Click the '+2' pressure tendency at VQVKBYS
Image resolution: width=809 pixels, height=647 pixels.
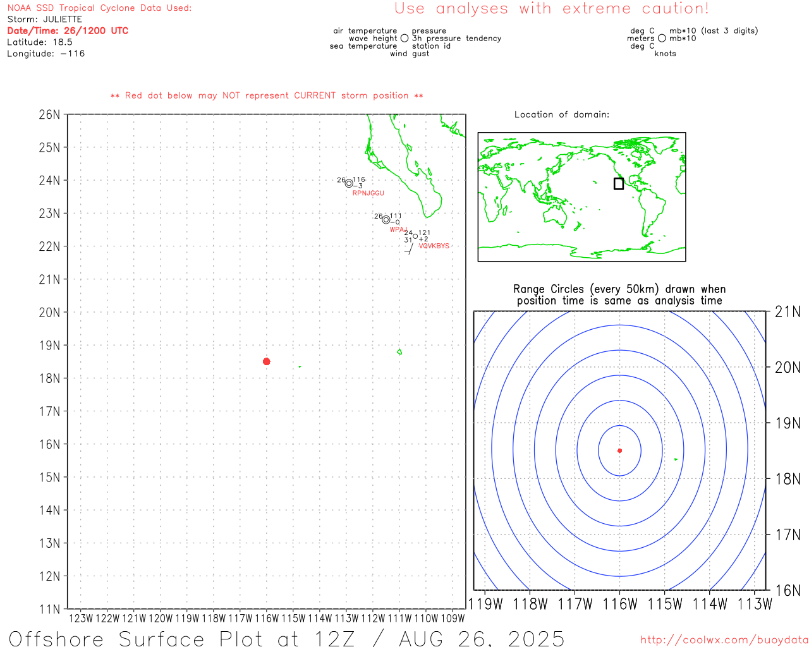tap(423, 239)
